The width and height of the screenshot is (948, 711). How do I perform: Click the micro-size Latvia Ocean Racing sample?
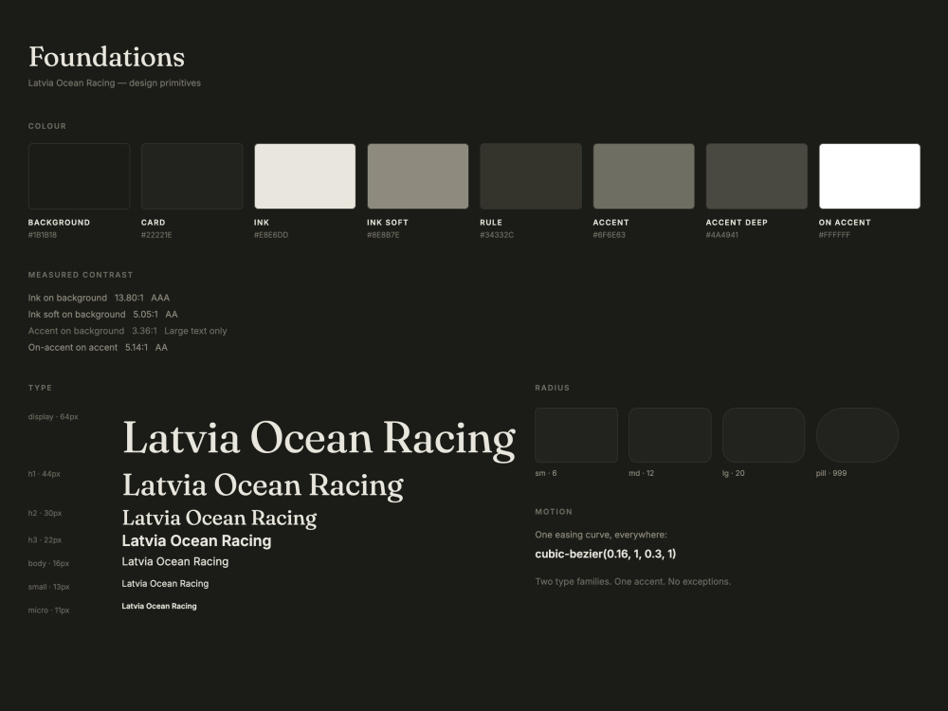pos(159,606)
